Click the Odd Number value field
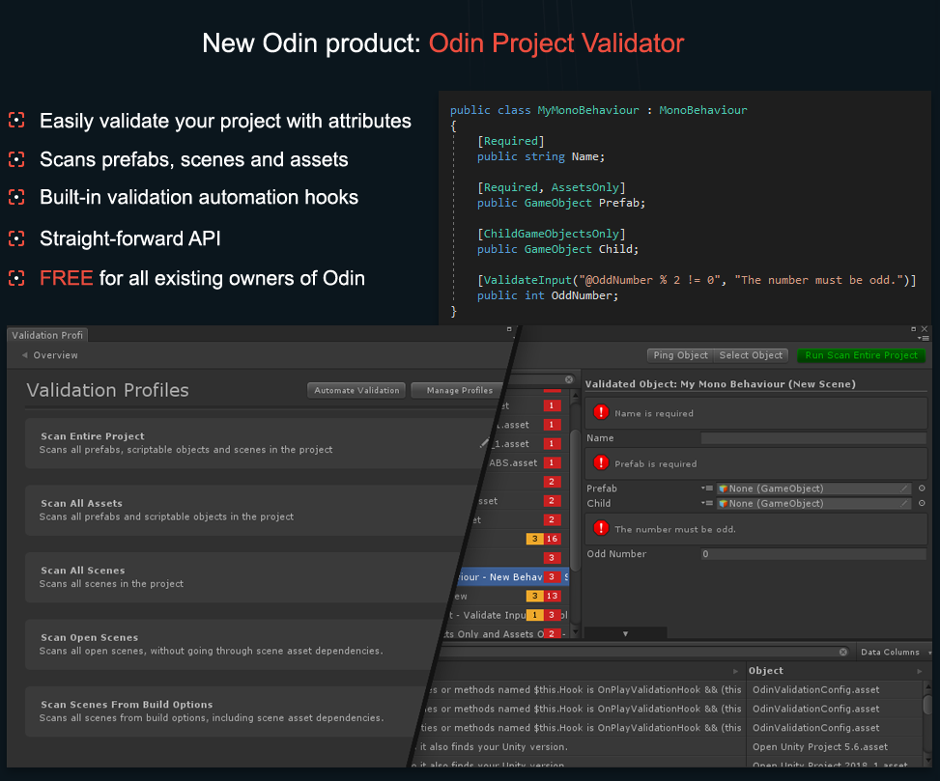 813,554
